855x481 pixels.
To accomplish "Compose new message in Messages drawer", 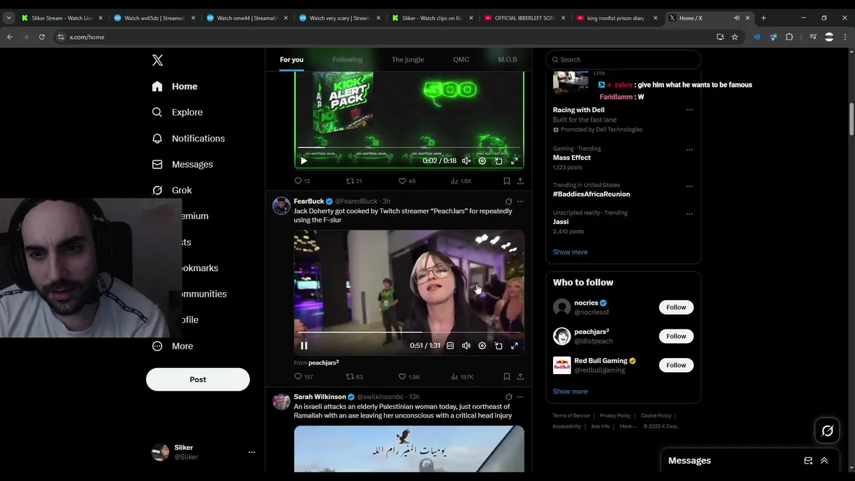I will 808,460.
